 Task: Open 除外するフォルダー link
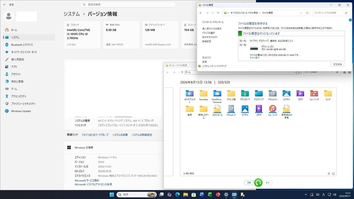(x=210, y=37)
